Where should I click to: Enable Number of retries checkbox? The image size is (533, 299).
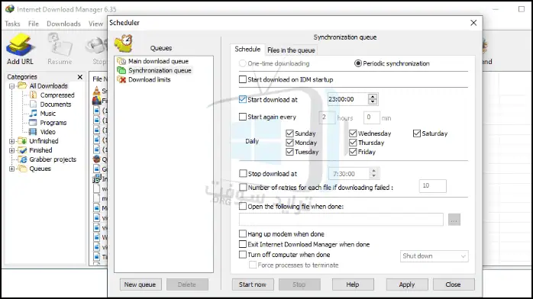[x=243, y=188]
